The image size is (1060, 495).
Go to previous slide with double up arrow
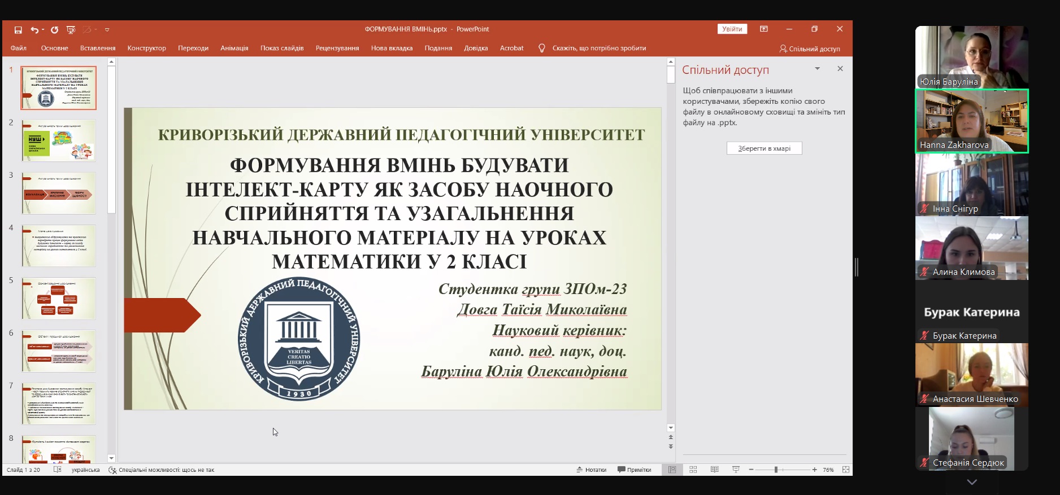point(671,437)
